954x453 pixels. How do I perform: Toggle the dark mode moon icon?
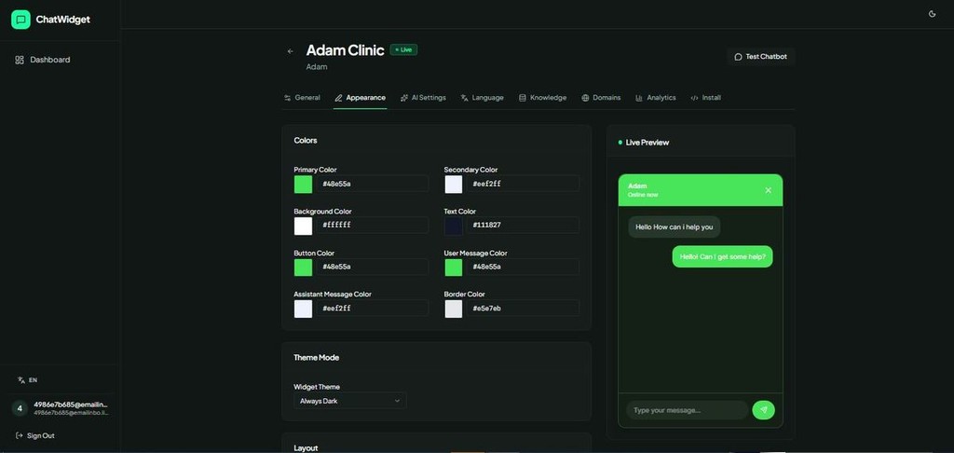tap(932, 14)
